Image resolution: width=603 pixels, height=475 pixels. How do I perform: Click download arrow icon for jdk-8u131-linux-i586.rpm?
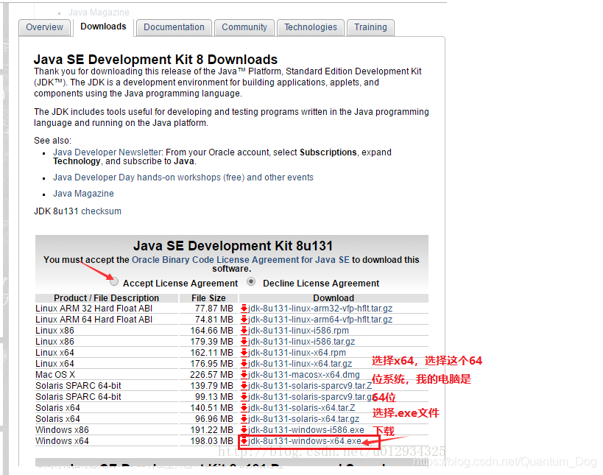[244, 331]
